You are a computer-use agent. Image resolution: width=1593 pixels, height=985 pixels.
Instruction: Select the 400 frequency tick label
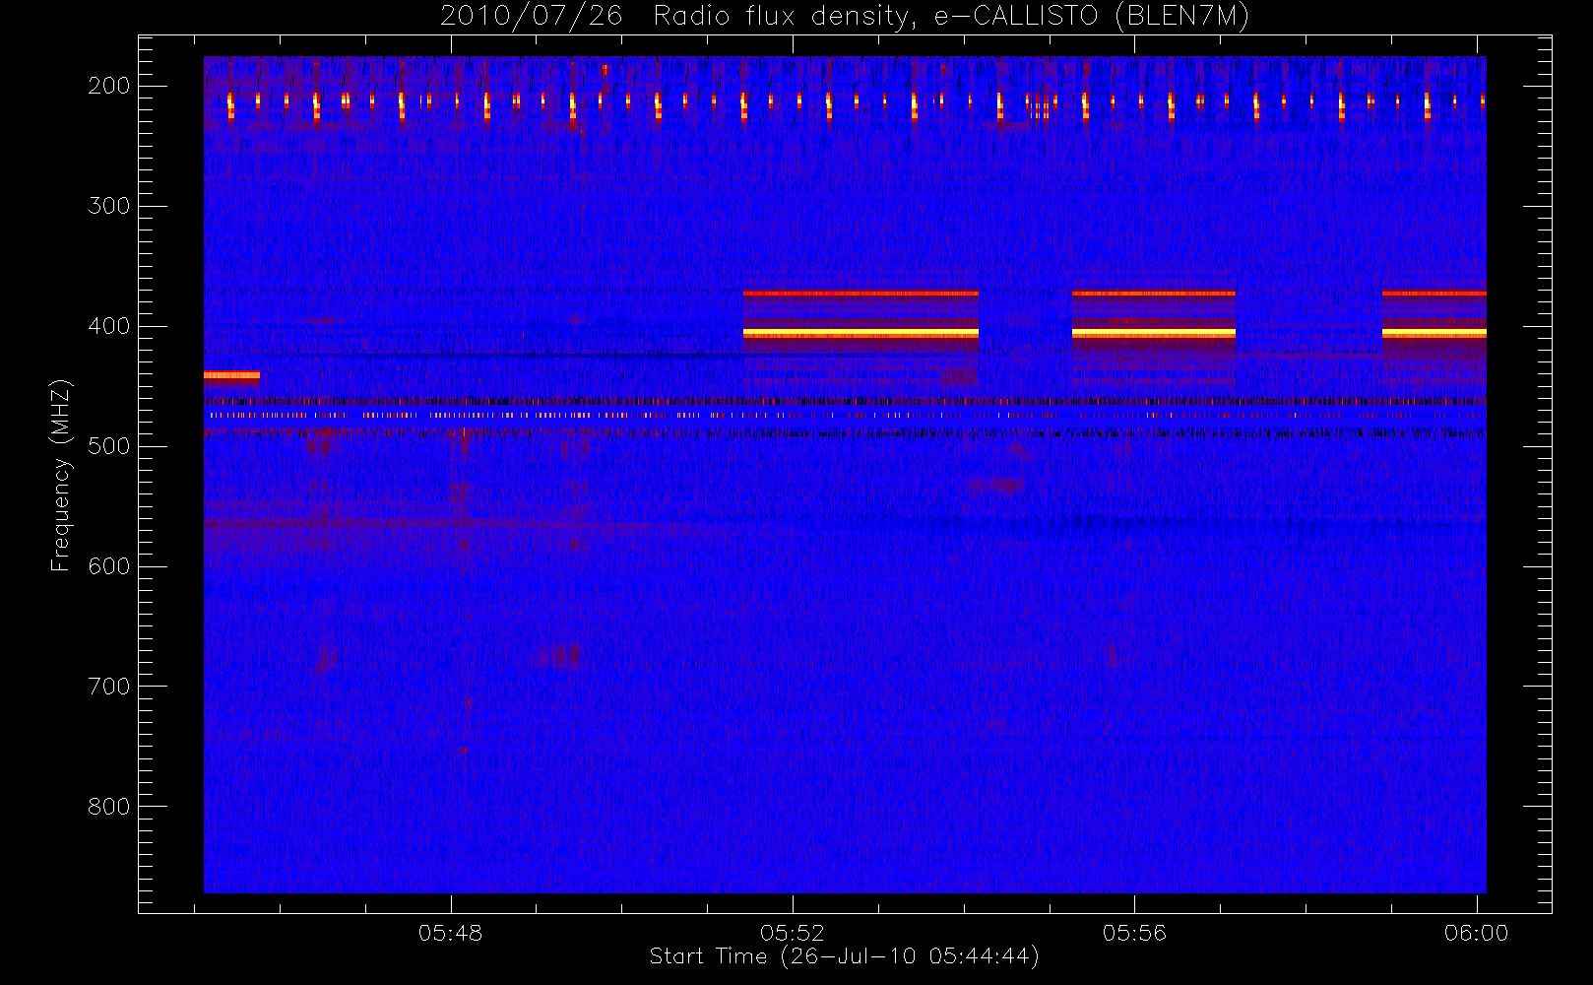(x=108, y=326)
